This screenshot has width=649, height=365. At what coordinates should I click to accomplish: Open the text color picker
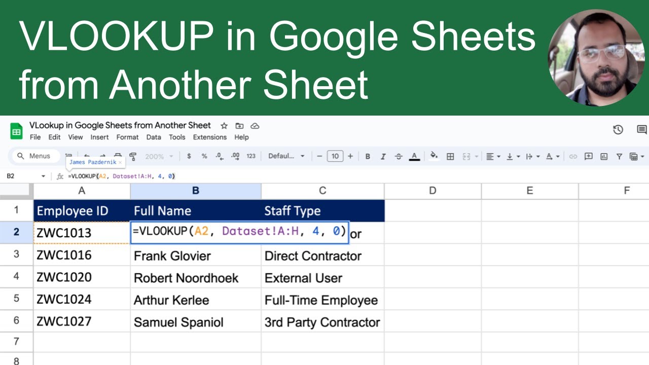414,156
